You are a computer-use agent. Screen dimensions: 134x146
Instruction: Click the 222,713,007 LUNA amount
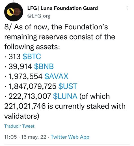coord(30,96)
